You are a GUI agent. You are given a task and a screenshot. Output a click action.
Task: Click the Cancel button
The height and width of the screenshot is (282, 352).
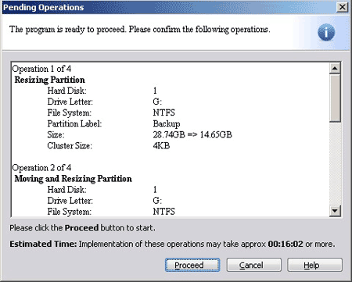tap(253, 265)
